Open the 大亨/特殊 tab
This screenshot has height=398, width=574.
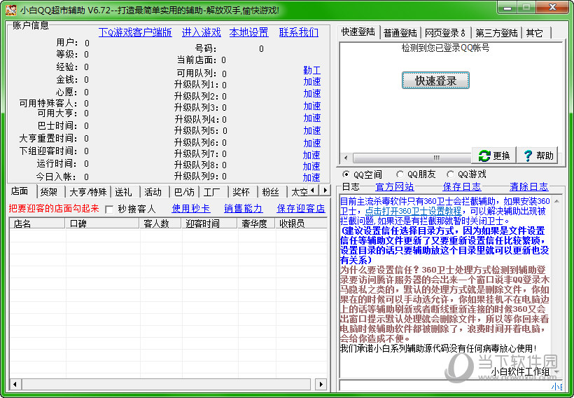pos(88,192)
